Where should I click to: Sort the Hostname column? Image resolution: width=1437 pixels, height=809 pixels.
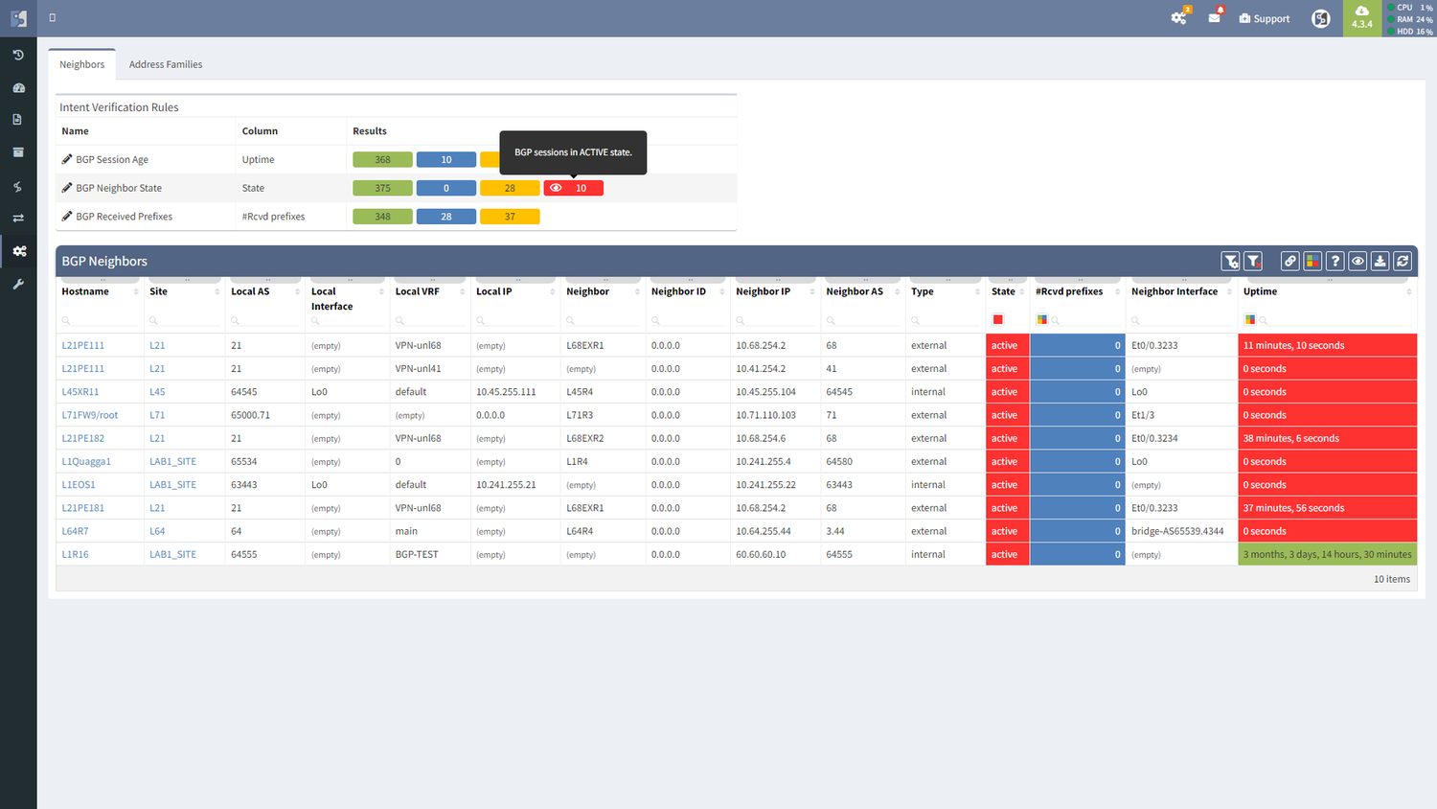136,291
